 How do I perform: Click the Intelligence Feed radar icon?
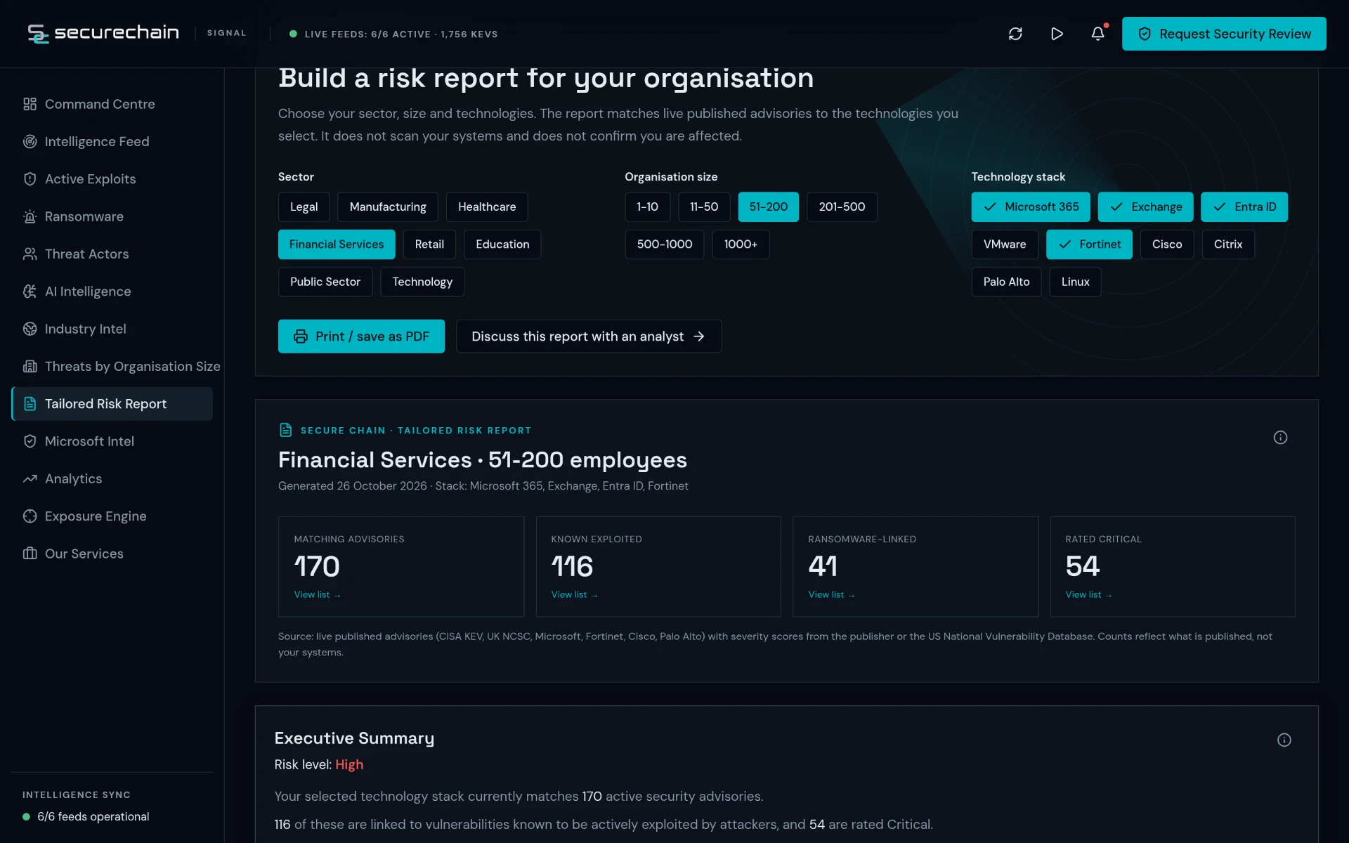[30, 141]
